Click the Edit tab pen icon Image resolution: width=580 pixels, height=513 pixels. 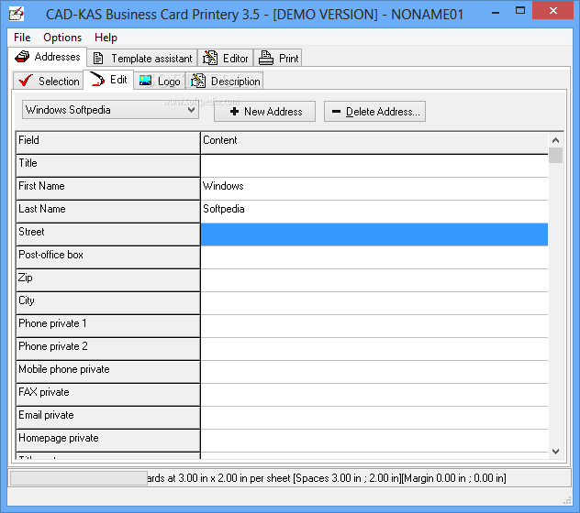97,79
